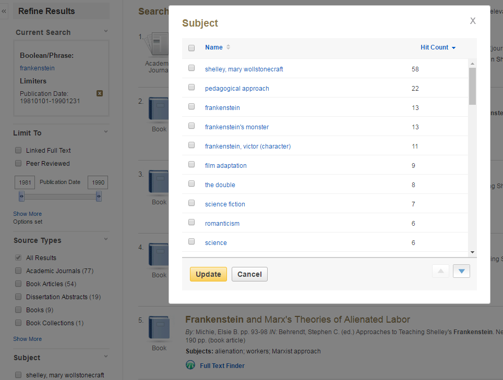The height and width of the screenshot is (380, 503).
Task: Click the subject list scrollbar thumb
Action: tap(472, 86)
